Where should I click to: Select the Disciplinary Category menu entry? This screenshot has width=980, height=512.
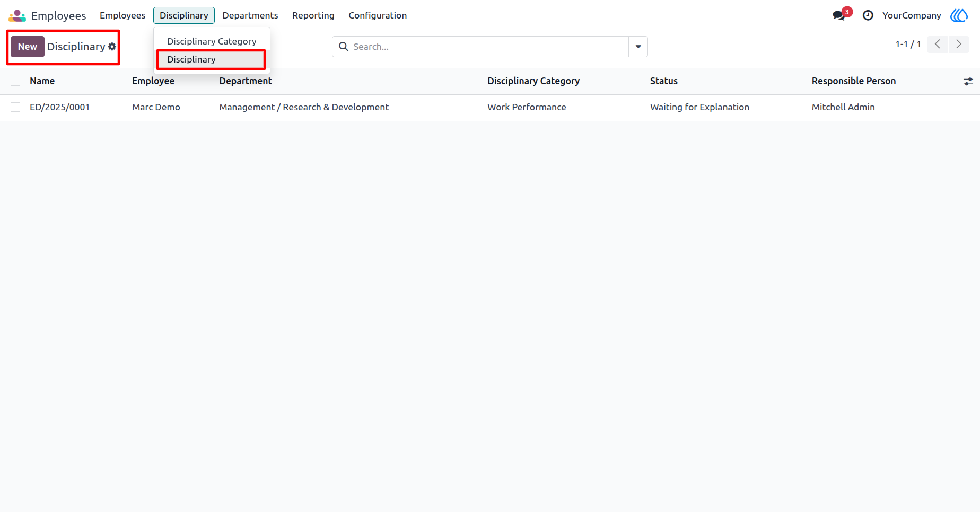click(212, 41)
